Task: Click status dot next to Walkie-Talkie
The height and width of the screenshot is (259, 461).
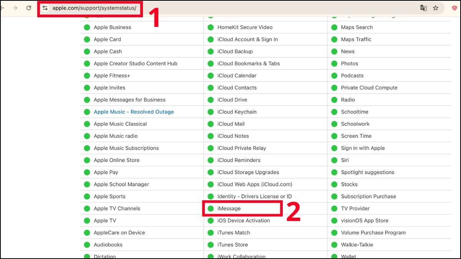Action: pyautogui.click(x=334, y=245)
